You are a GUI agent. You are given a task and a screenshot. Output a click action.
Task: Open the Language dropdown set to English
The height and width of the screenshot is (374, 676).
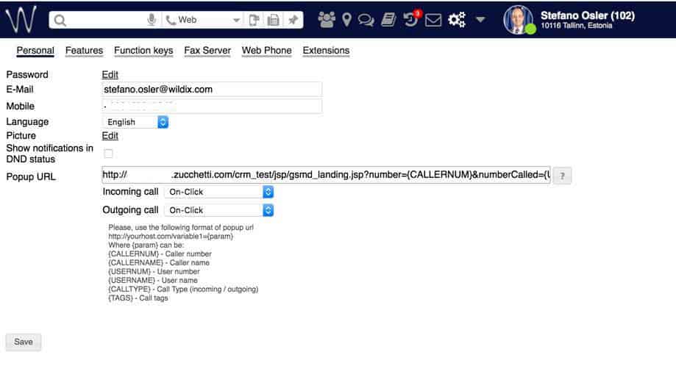pos(135,122)
